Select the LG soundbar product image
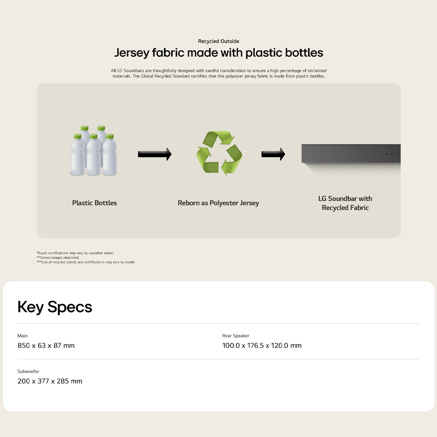The image size is (437, 437). coord(351,154)
